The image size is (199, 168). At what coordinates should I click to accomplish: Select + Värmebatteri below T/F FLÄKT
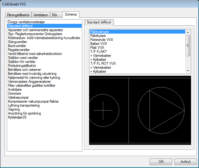click(x=137, y=56)
